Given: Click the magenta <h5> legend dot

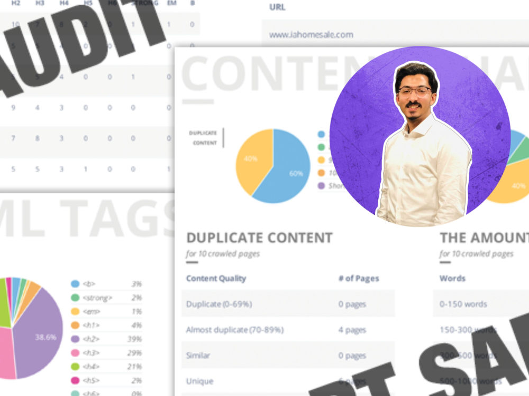Looking at the screenshot, I should pyautogui.click(x=75, y=380).
